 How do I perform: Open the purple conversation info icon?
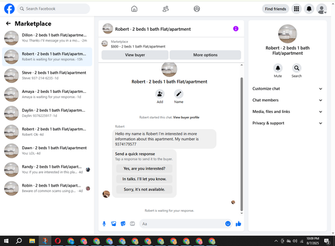(x=236, y=29)
